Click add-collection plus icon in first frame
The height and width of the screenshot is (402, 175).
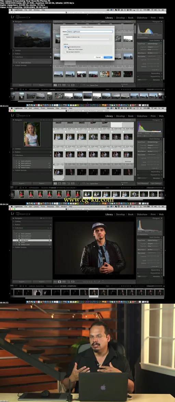click(x=51, y=57)
